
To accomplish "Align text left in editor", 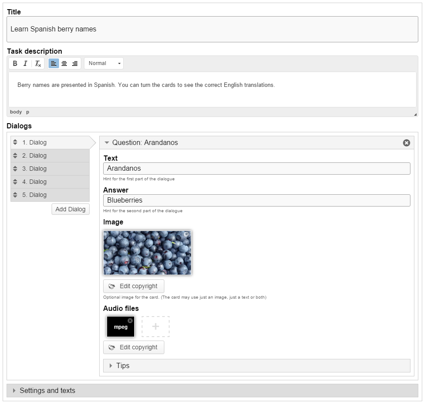I will [53, 63].
